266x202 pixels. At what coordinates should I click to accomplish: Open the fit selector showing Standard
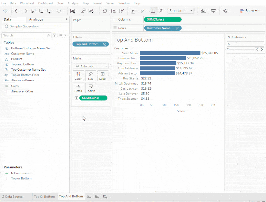pyautogui.click(x=180, y=11)
